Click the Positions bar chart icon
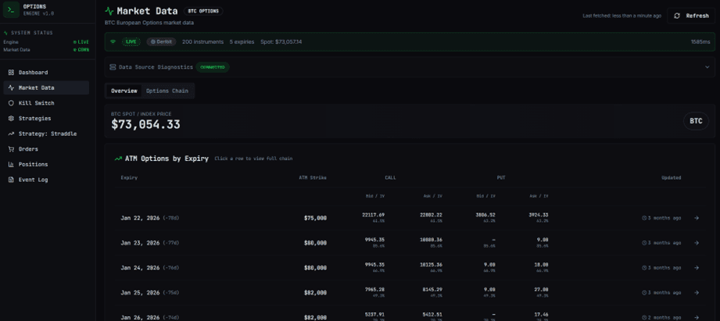This screenshot has width=720, height=321. [x=11, y=164]
